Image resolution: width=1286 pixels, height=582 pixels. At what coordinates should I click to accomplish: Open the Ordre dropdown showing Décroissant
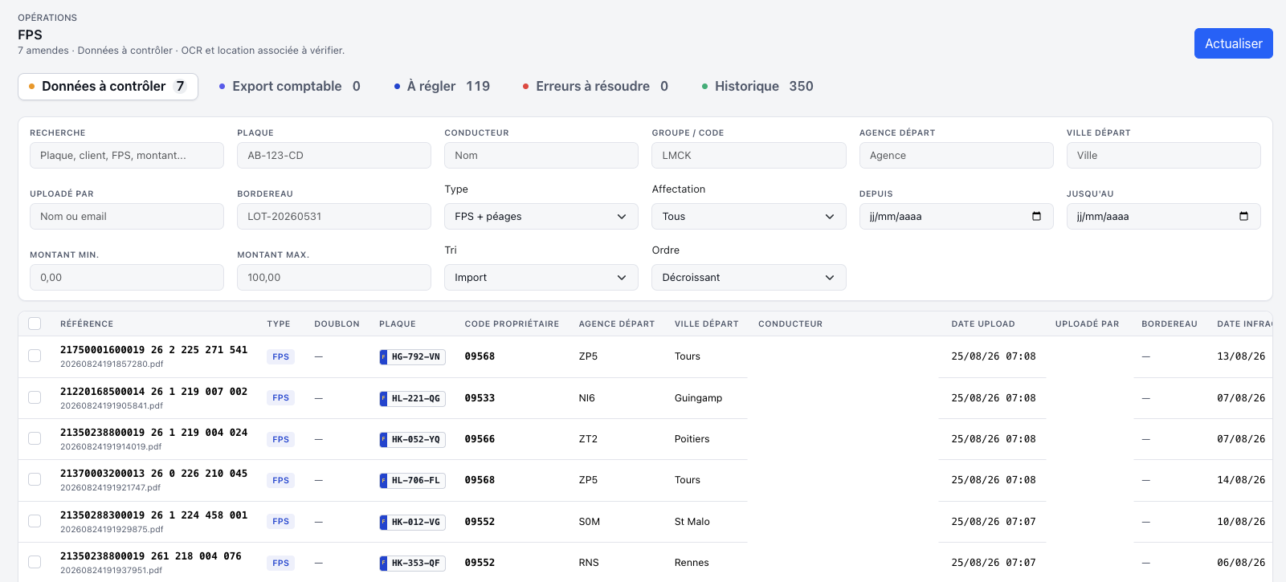(749, 277)
